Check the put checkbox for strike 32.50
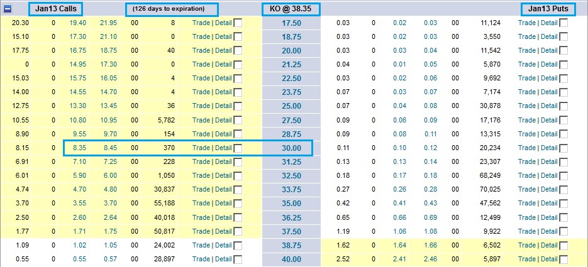This screenshot has width=588, height=267. (563, 176)
